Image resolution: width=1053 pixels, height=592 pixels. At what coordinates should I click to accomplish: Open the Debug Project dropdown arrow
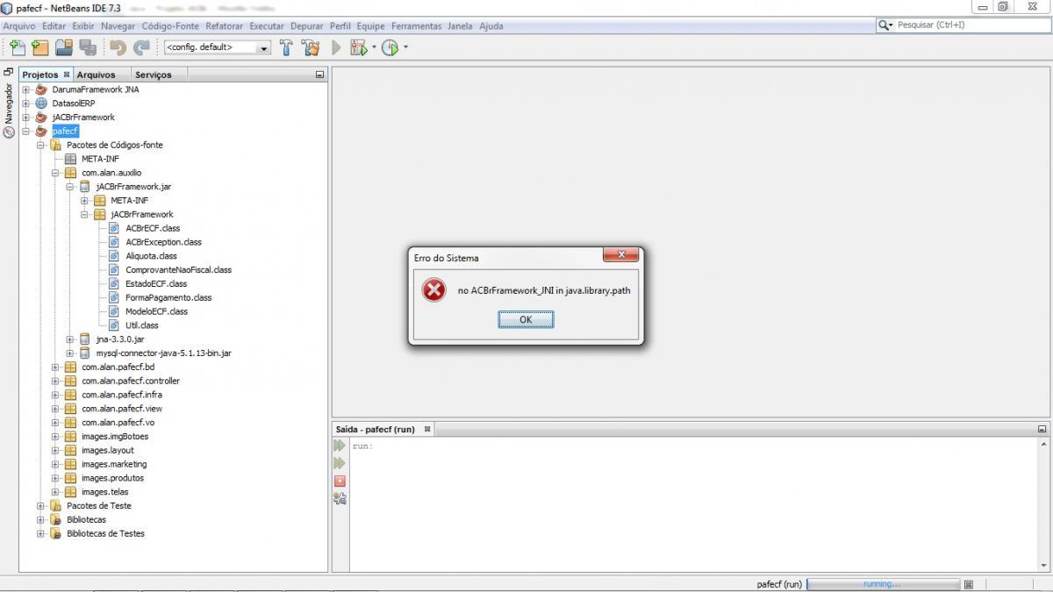coord(374,47)
